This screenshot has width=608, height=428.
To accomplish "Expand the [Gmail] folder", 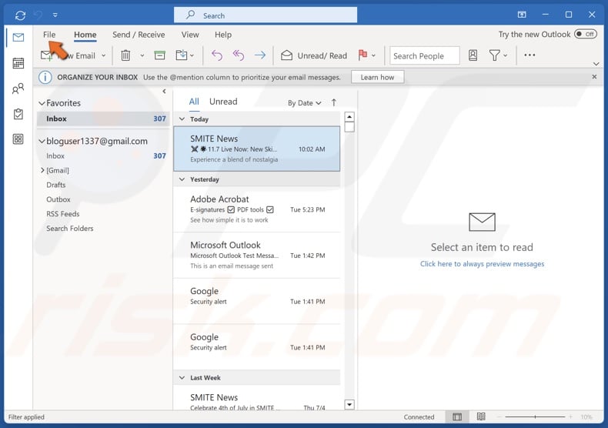I will [42, 170].
